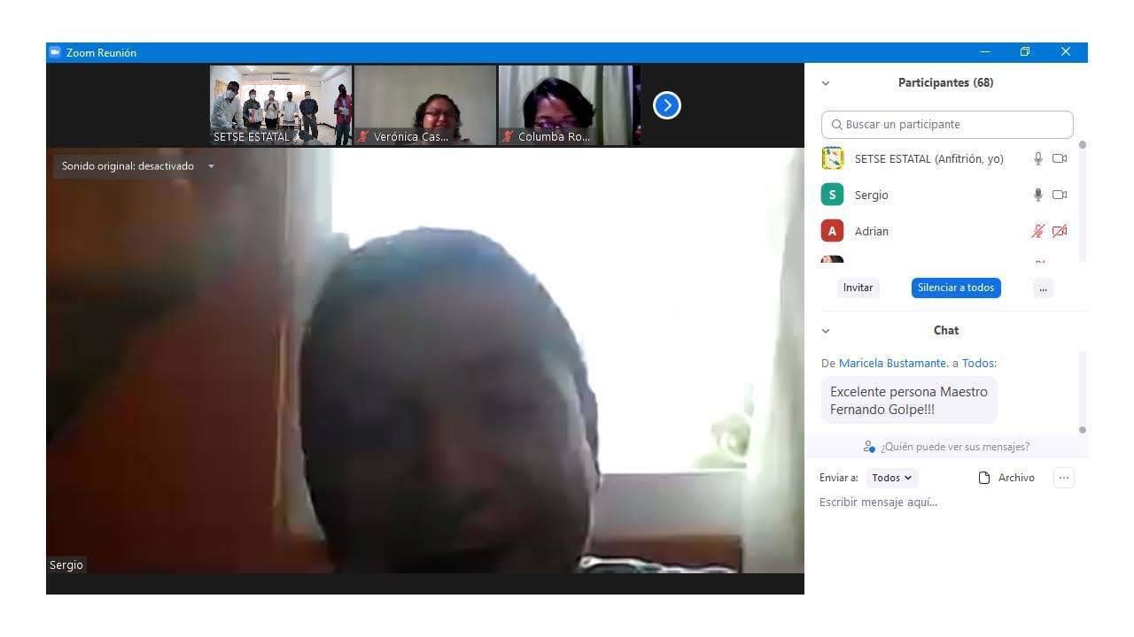Toggle SETSE ESTATAL camera icon

[x=1060, y=158]
